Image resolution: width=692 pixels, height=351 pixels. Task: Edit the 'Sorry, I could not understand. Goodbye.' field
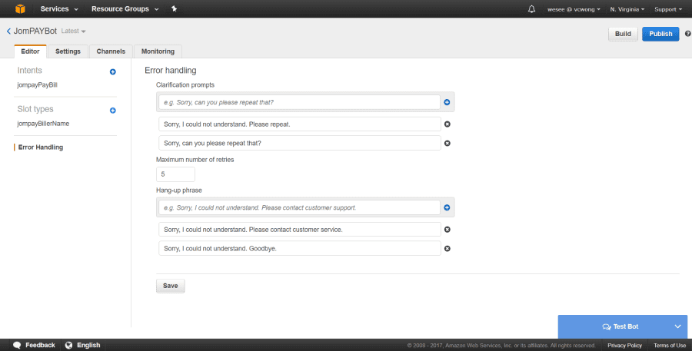300,249
